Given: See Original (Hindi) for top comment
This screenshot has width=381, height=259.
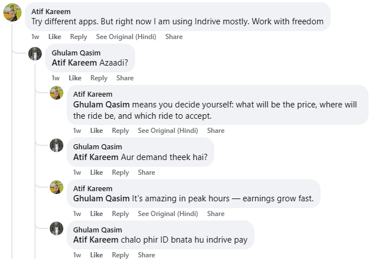Looking at the screenshot, I should 126,37.
